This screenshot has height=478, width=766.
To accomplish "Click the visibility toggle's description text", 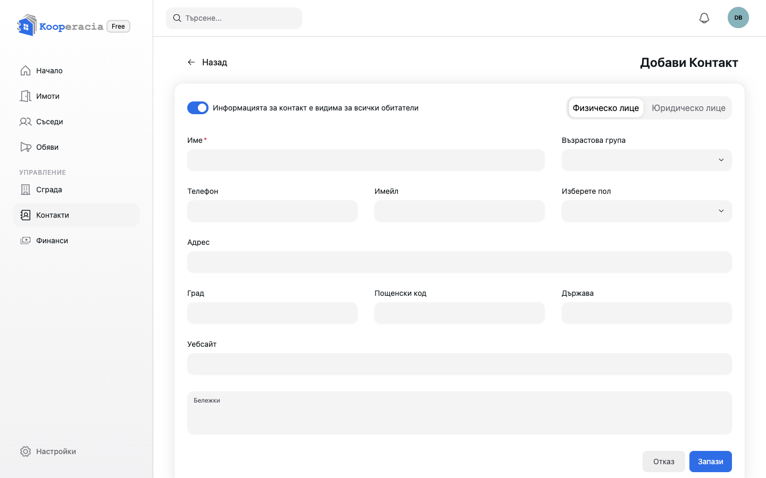I will [x=315, y=108].
